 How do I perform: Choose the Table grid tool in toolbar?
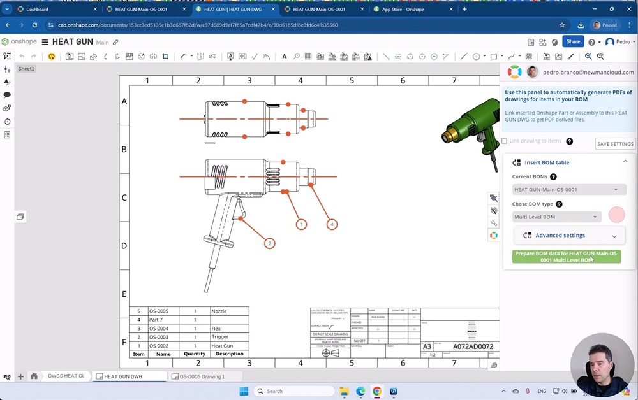tap(308, 57)
